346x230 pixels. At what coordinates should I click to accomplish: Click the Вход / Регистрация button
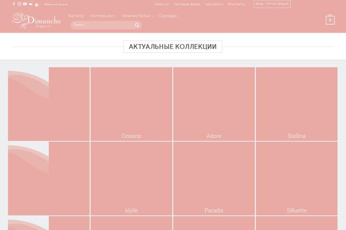(x=272, y=4)
